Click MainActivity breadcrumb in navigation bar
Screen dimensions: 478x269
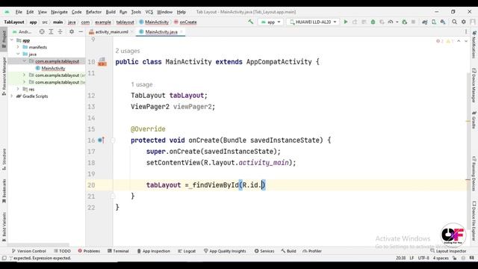[x=154, y=22]
